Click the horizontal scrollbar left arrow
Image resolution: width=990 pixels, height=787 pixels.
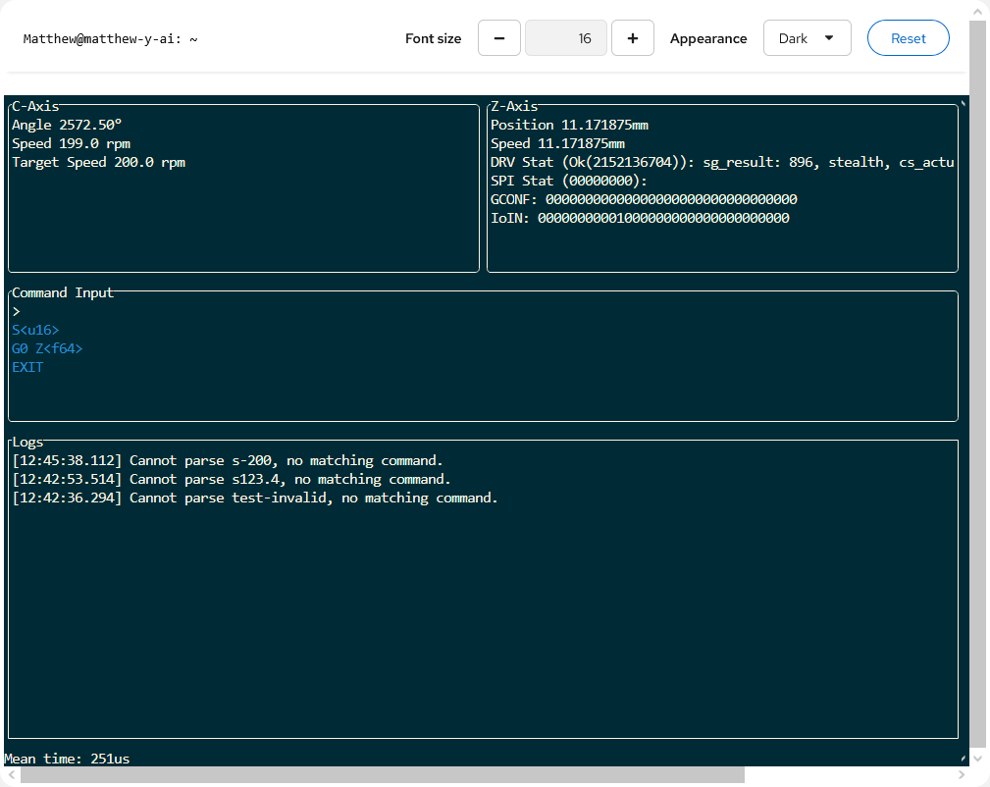click(x=11, y=775)
